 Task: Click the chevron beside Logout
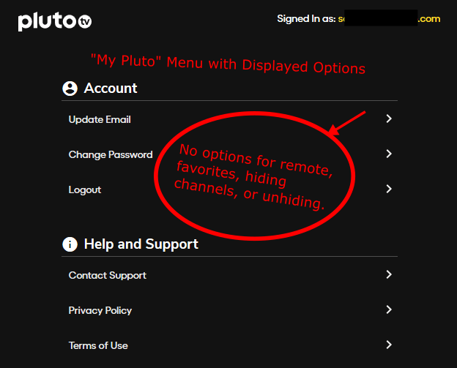[389, 189]
